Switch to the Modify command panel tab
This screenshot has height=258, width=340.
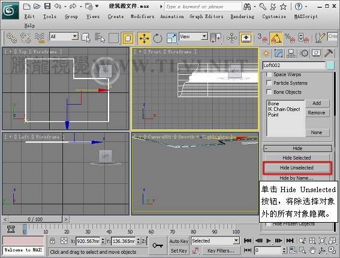pyautogui.click(x=278, y=53)
